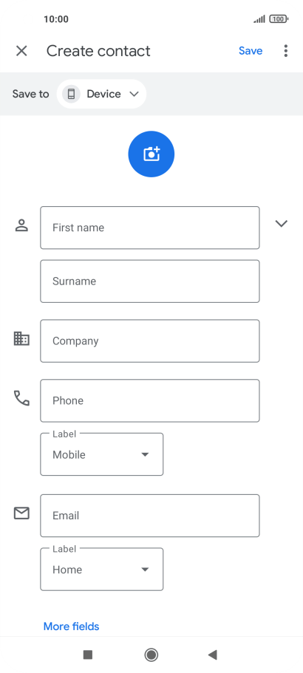The width and height of the screenshot is (303, 673).
Task: Save the new contact
Action: (x=251, y=51)
